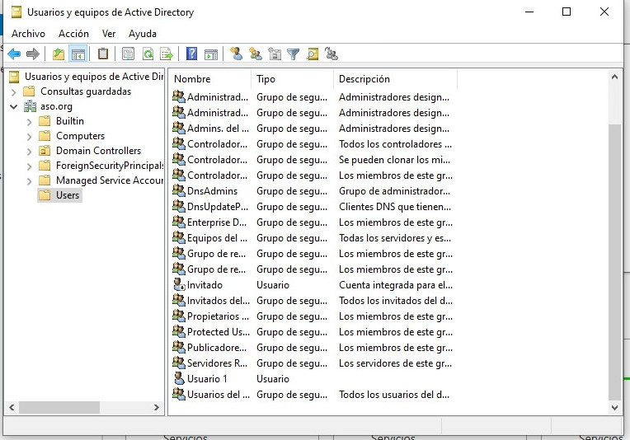Open filter options funnel icon
Screen dimensions: 630x440
click(x=293, y=54)
